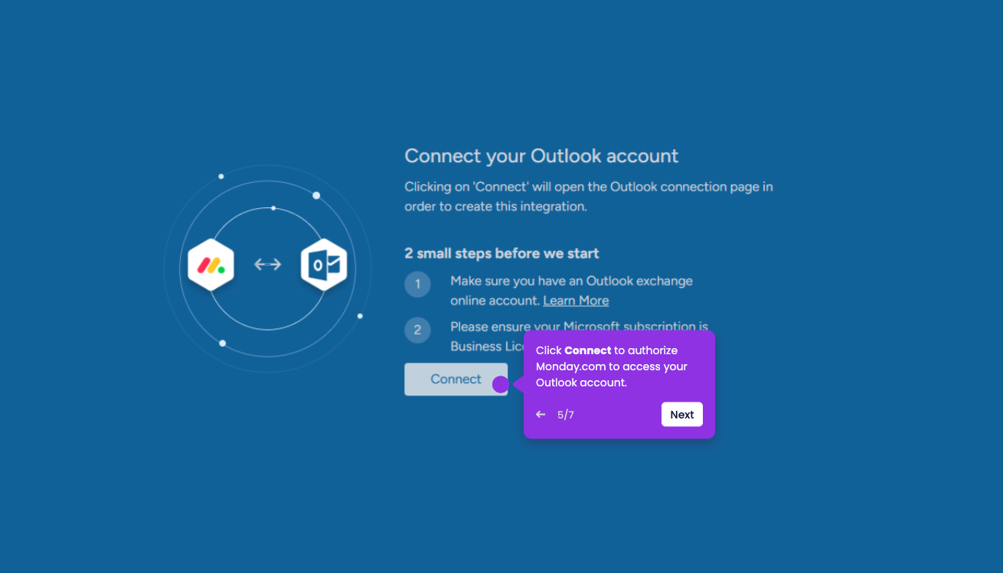Viewport: 1003px width, 573px height.
Task: Click the 'Connect your Outlook account' heading
Action: coord(541,156)
